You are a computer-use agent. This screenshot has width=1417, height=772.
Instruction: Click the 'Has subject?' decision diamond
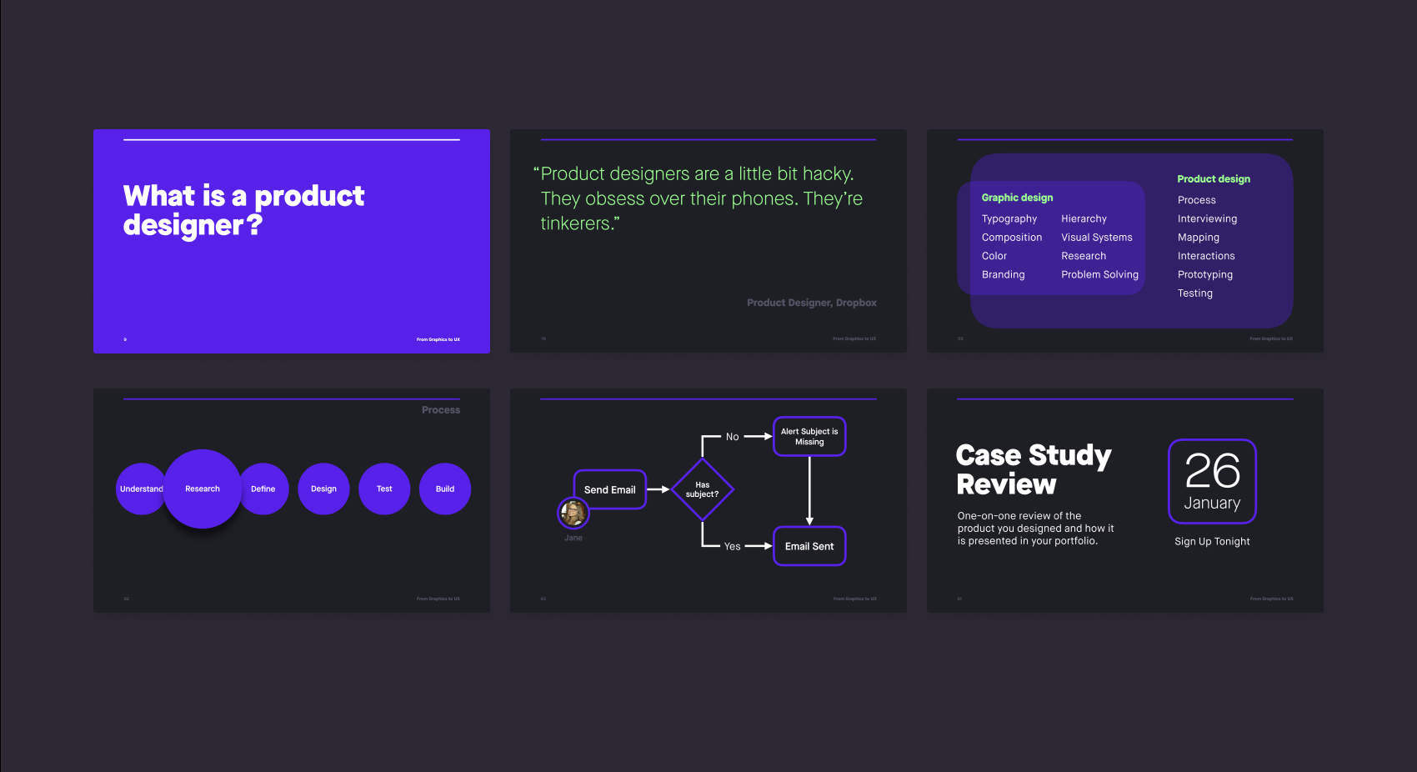[703, 491]
